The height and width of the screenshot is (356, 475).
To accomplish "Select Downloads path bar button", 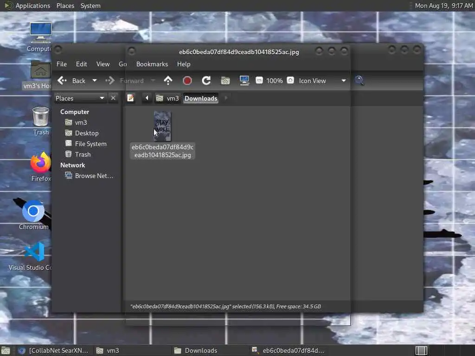I will 201,98.
